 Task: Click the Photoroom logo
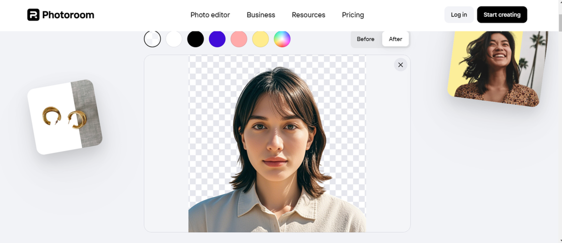coord(61,15)
